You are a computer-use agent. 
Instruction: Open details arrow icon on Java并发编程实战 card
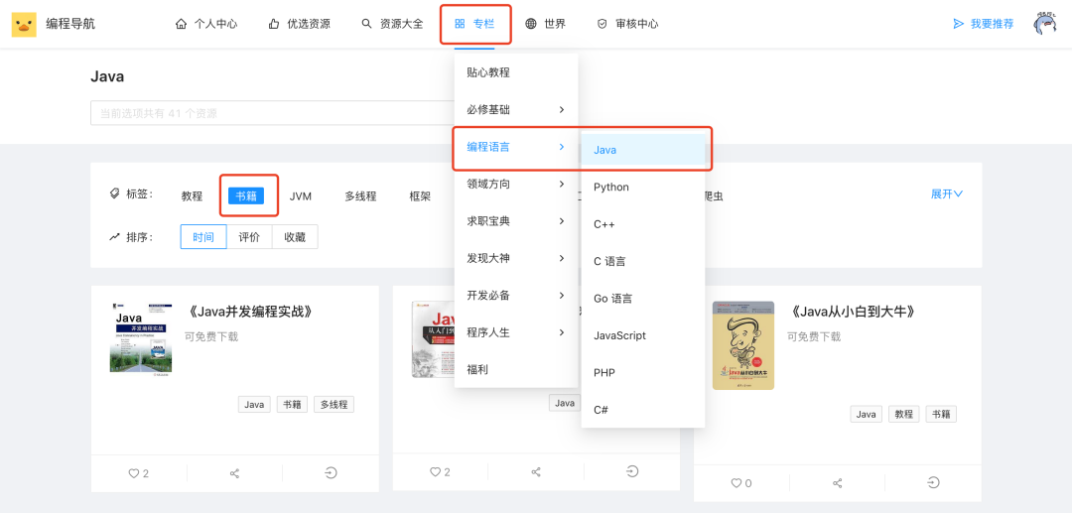331,473
